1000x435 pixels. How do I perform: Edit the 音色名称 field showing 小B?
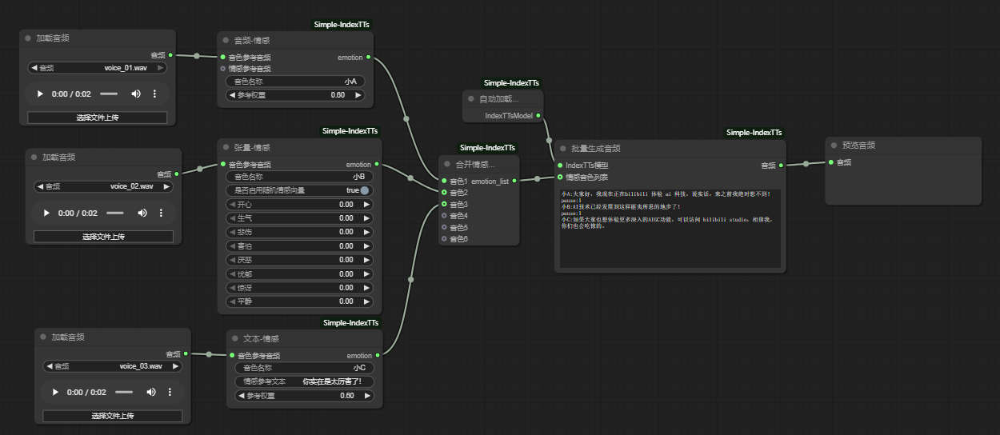coord(300,177)
